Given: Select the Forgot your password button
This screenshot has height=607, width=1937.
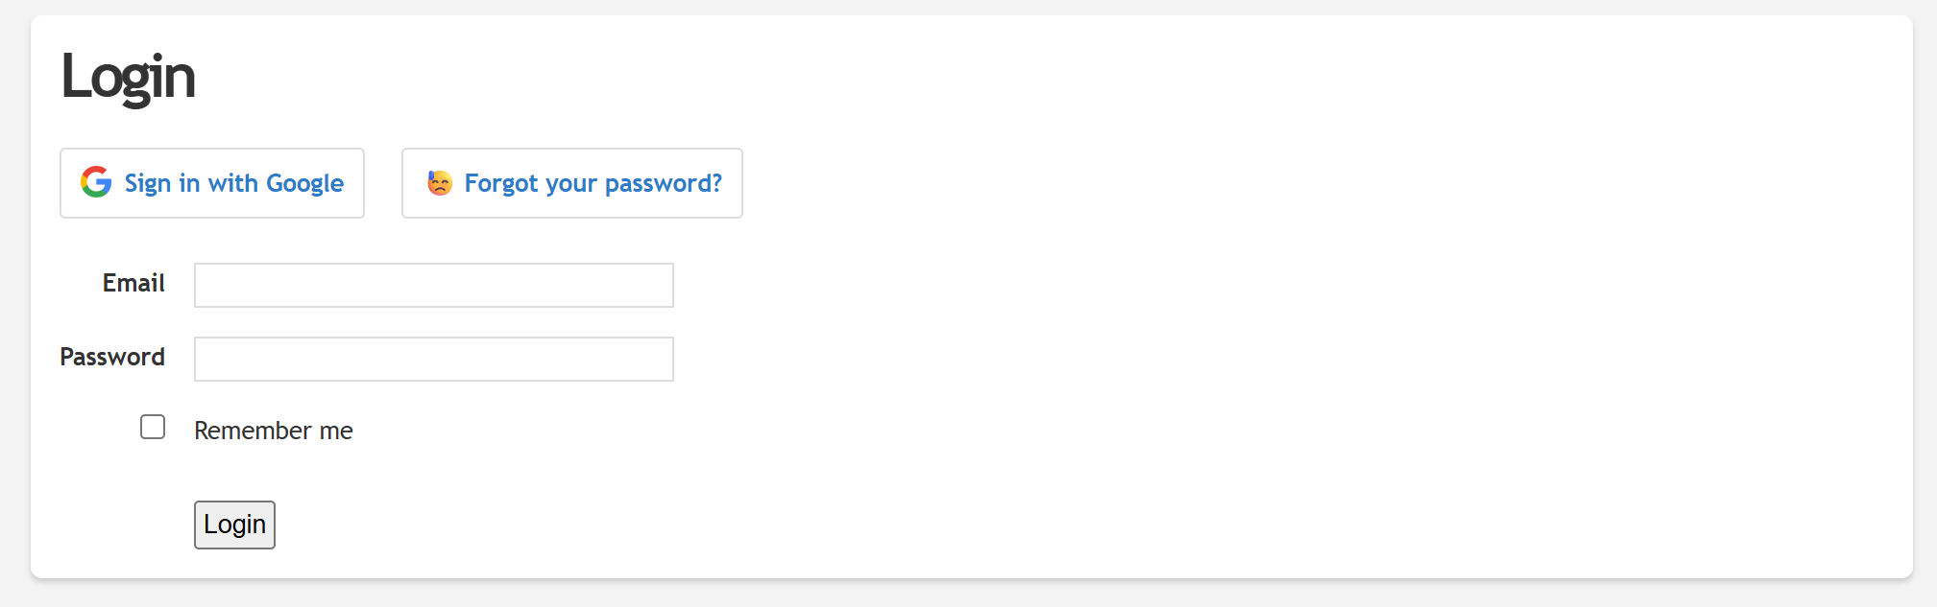Looking at the screenshot, I should pos(570,182).
